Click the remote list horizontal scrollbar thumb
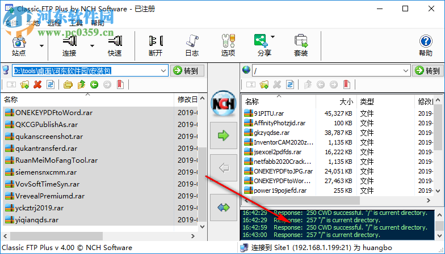 305,201
